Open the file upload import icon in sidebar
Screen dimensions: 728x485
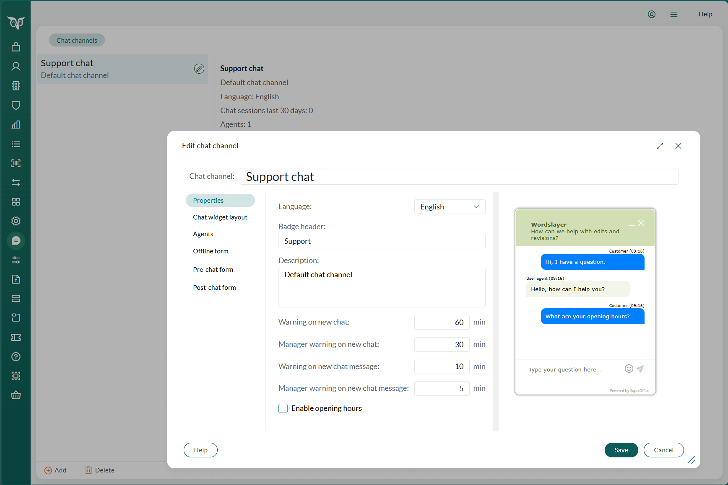(x=16, y=279)
